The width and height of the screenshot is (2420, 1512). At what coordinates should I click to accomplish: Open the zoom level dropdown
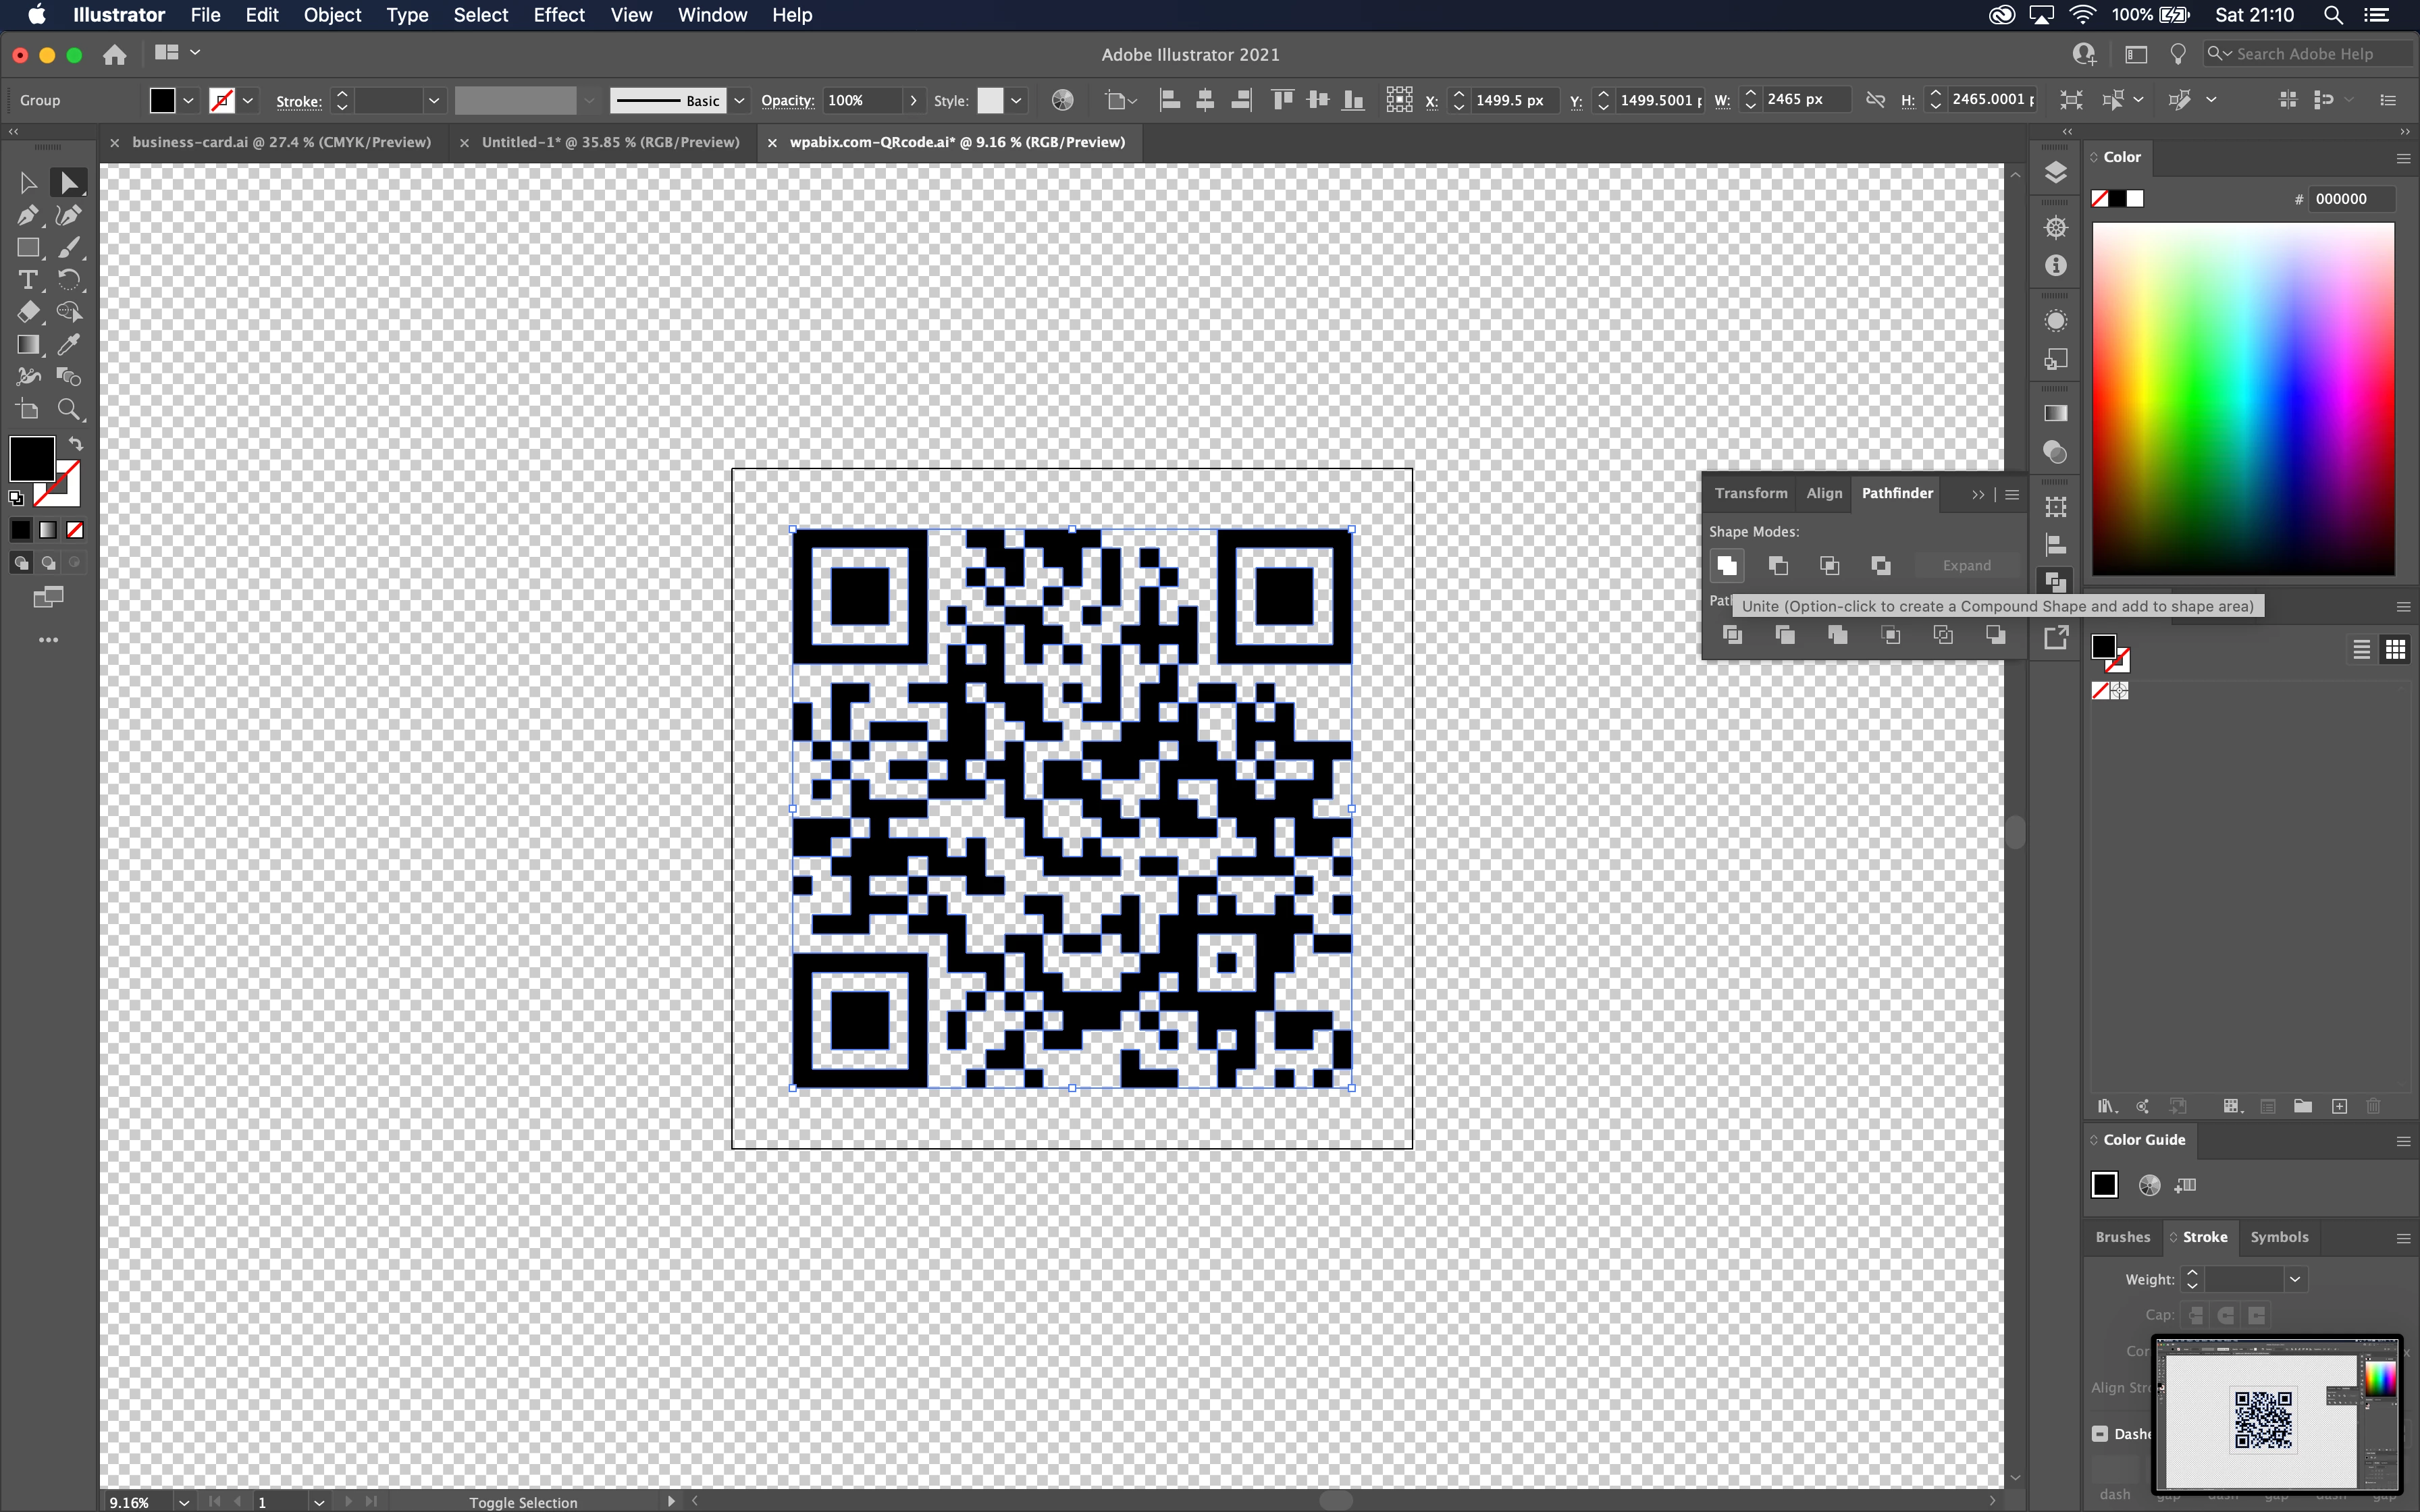coord(183,1502)
